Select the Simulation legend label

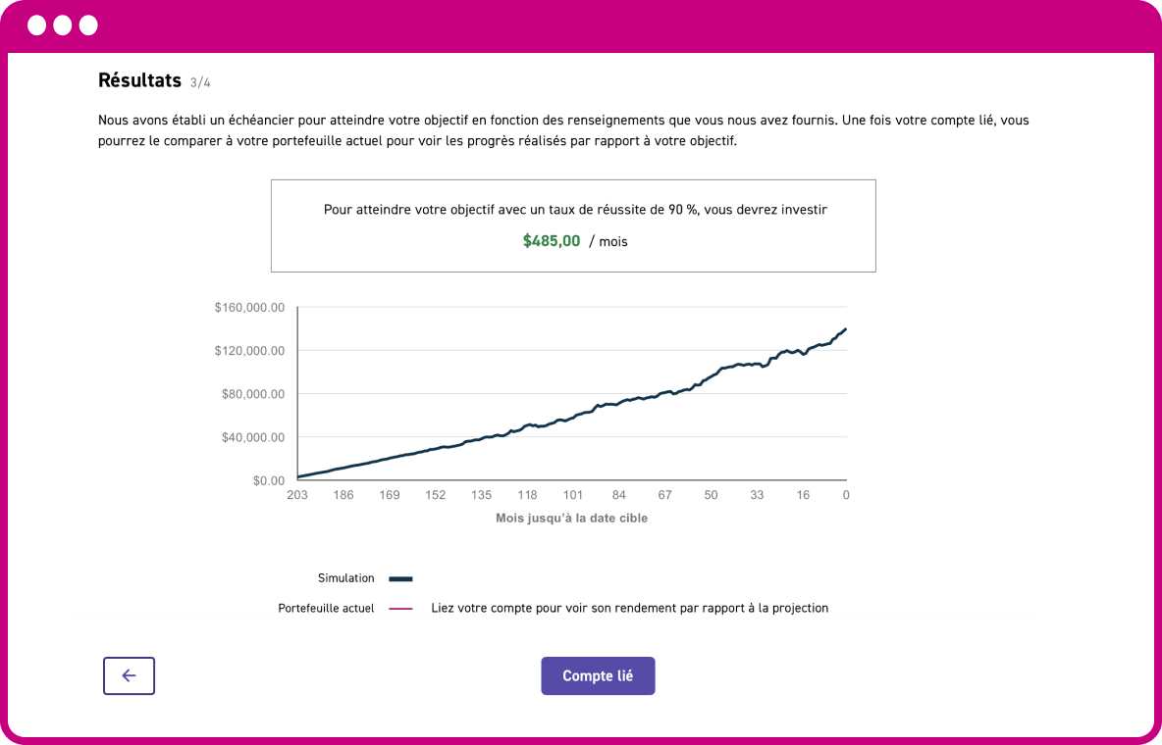[346, 578]
